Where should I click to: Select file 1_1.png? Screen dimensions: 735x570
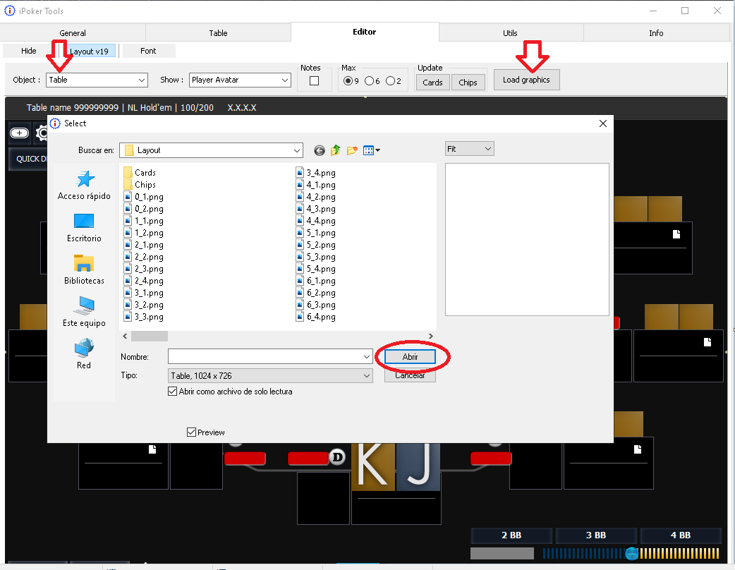click(x=143, y=221)
